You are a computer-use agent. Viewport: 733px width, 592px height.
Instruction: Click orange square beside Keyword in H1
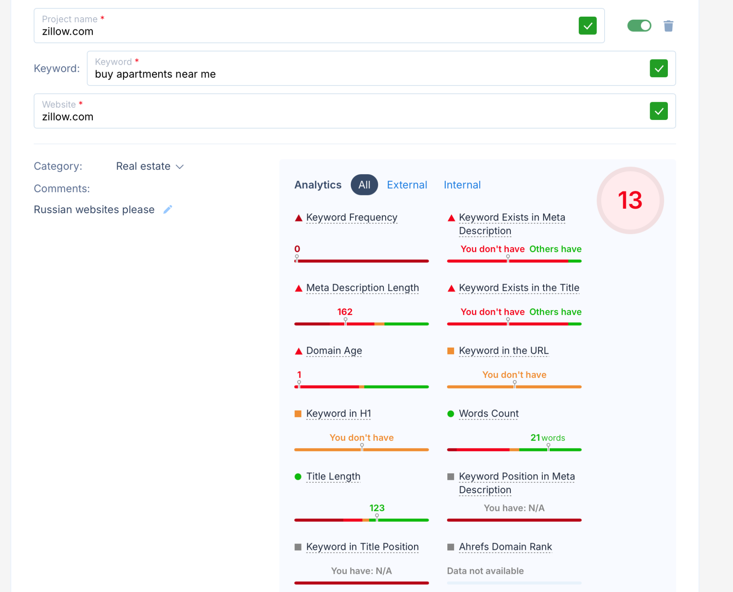[298, 414]
